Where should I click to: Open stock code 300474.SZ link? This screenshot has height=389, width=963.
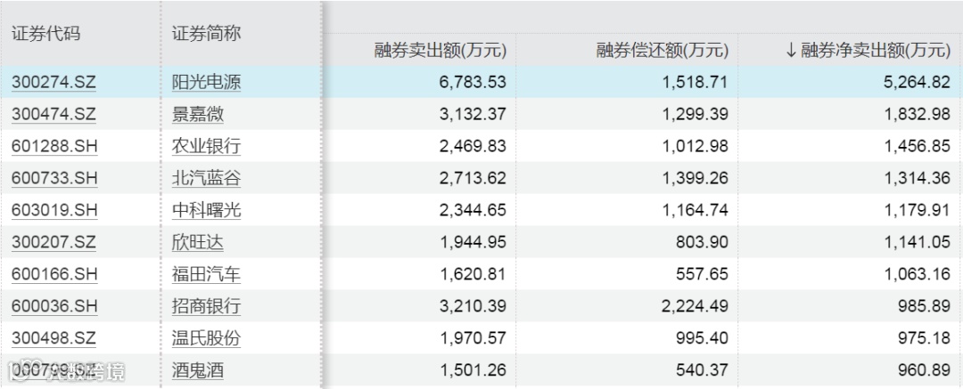[54, 115]
